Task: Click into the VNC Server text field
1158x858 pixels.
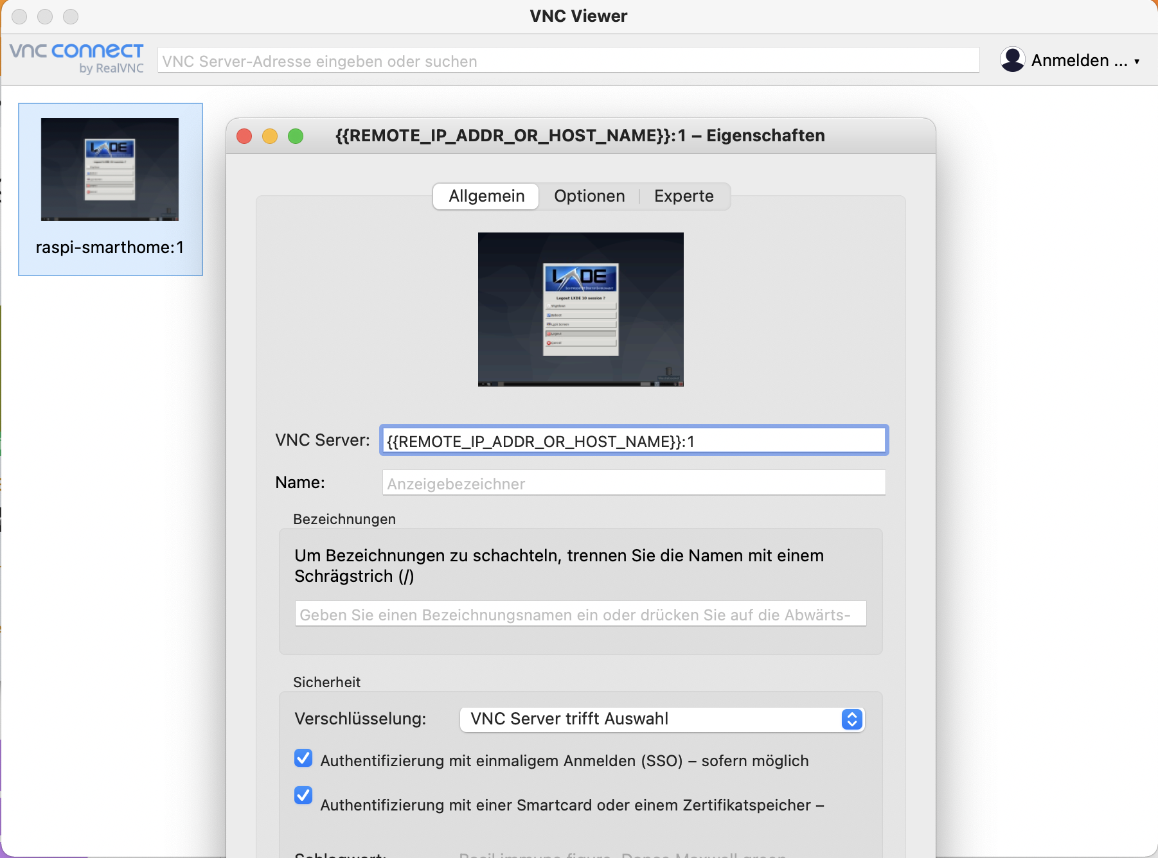Action: pos(634,441)
